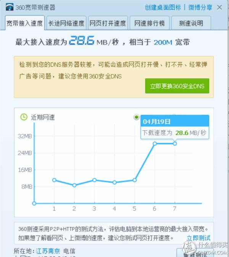This screenshot has height=257, width=229.
Task: Click the 32MB axis label
Action: pyautogui.click(x=25, y=136)
